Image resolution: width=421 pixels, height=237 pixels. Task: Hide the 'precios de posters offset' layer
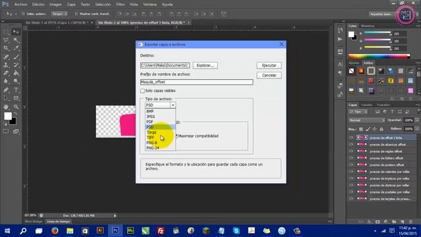coord(351,165)
